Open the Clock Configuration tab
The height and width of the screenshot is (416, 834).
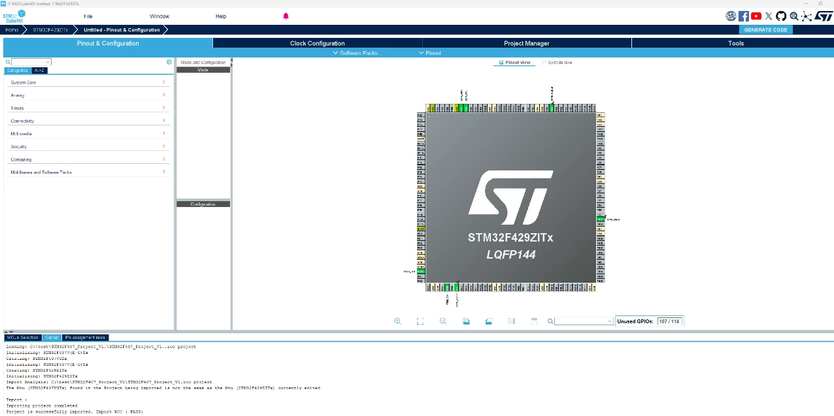point(318,43)
